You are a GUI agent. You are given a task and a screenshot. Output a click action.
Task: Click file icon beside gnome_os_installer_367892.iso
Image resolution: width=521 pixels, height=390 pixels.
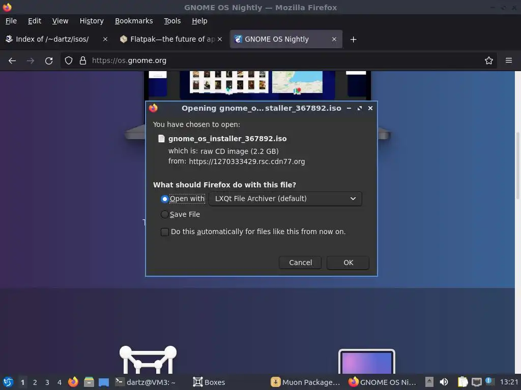[x=161, y=139]
